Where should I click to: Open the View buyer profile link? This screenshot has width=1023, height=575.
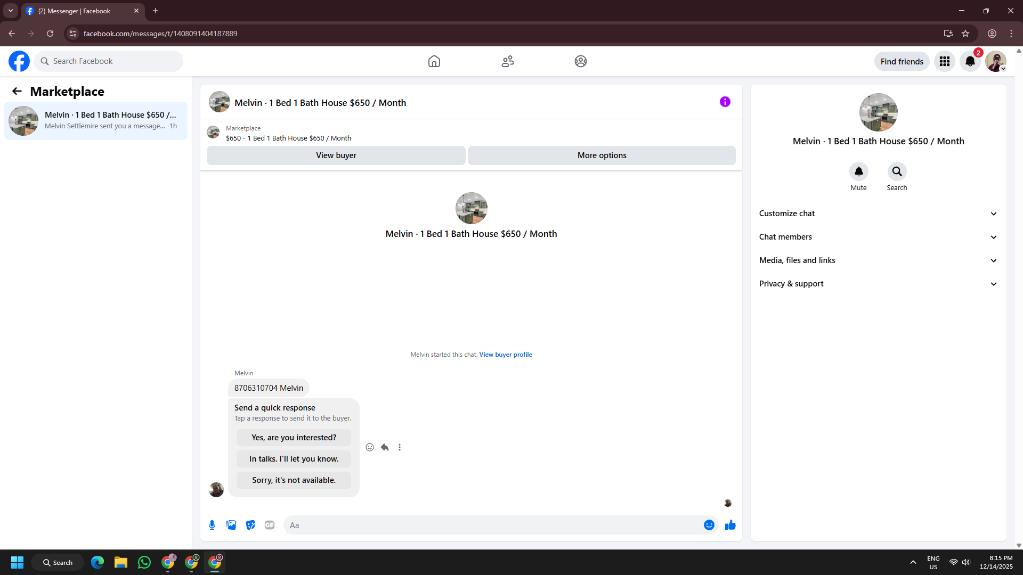tap(505, 355)
